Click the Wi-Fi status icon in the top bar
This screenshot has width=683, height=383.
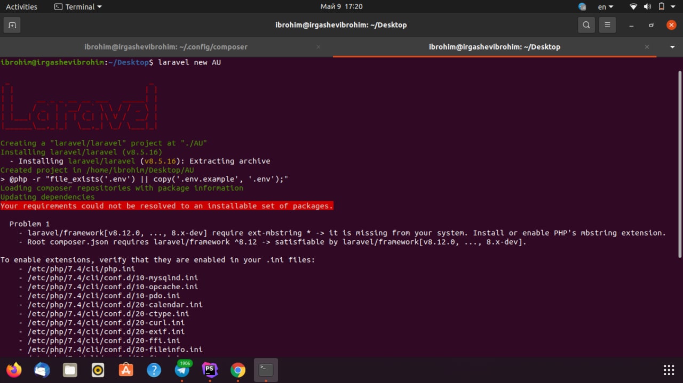point(633,7)
